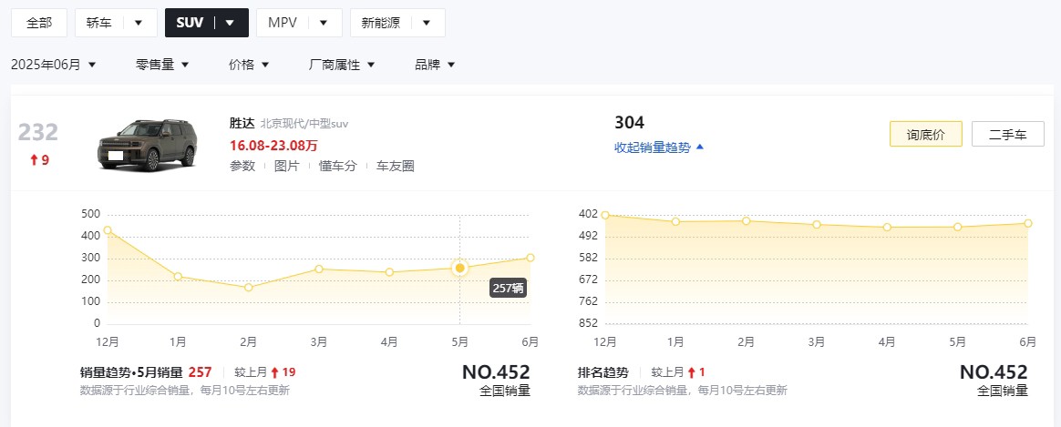Click the 2月 point on sales chart

(248, 287)
